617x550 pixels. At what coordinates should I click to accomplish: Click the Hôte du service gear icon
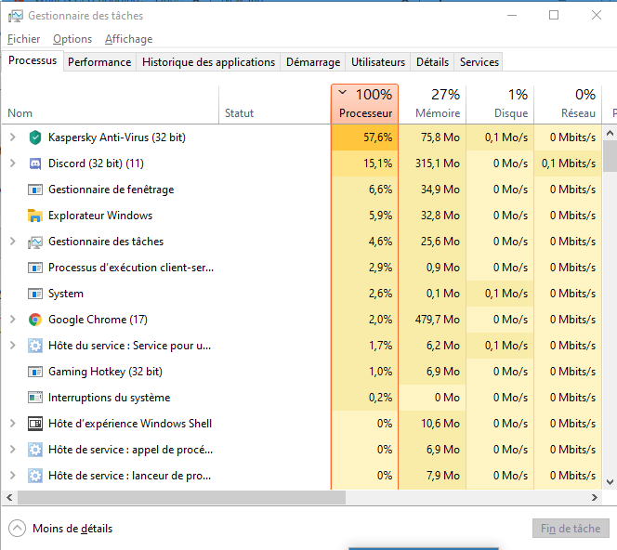[x=35, y=346]
